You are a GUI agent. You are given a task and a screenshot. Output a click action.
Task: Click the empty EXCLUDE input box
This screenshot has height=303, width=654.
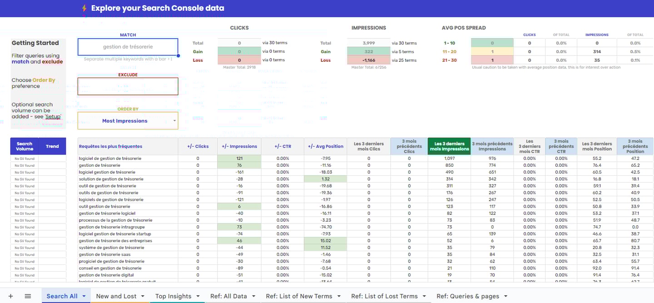[128, 86]
